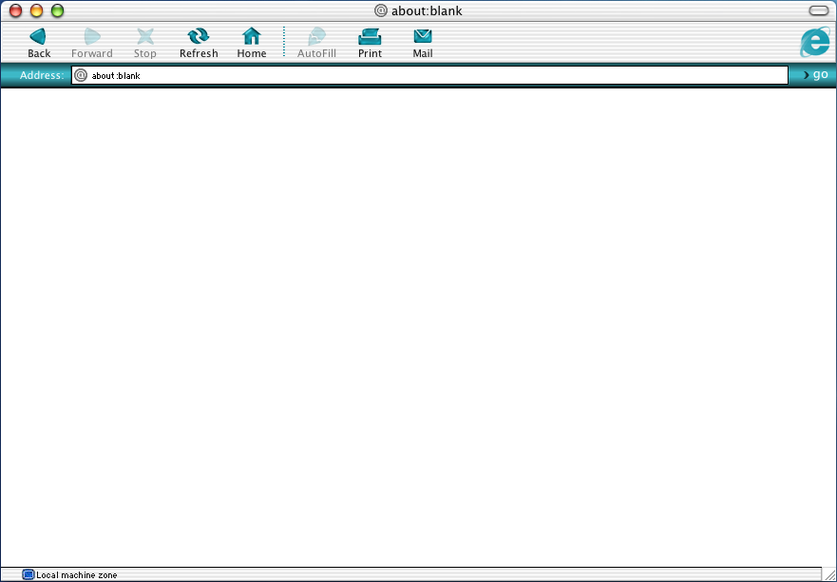
Task: Click inside the about:blank address field
Action: [x=428, y=75]
